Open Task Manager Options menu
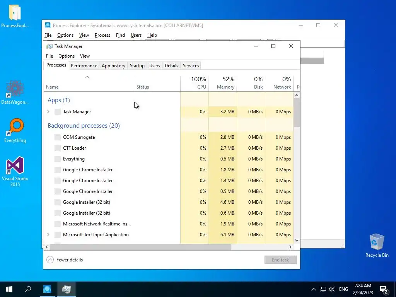The height and width of the screenshot is (297, 396). click(67, 56)
